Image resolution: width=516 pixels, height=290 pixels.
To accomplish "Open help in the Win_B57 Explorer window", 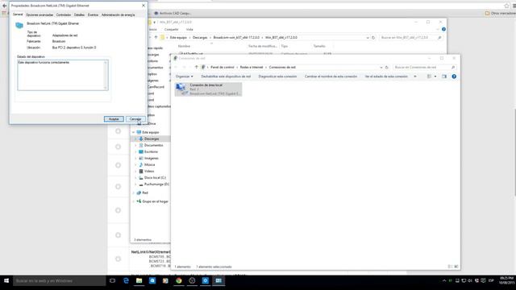I will pyautogui.click(x=443, y=29).
